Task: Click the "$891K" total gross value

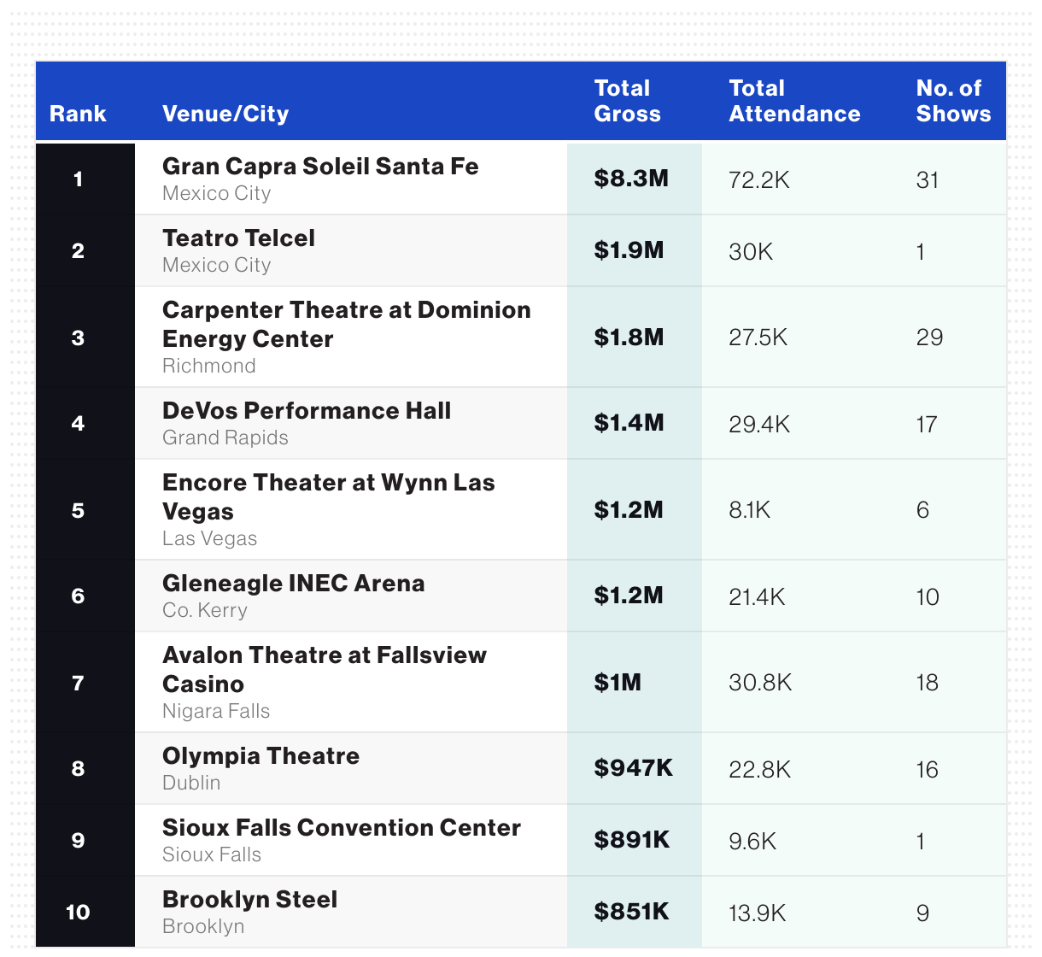Action: coord(632,840)
